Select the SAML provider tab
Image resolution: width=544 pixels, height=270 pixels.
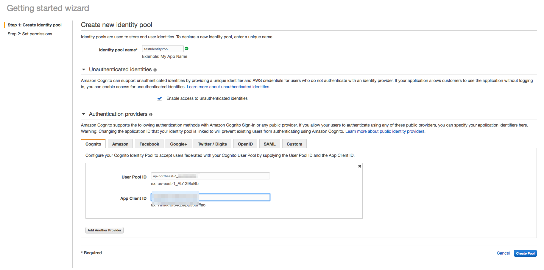tap(269, 144)
